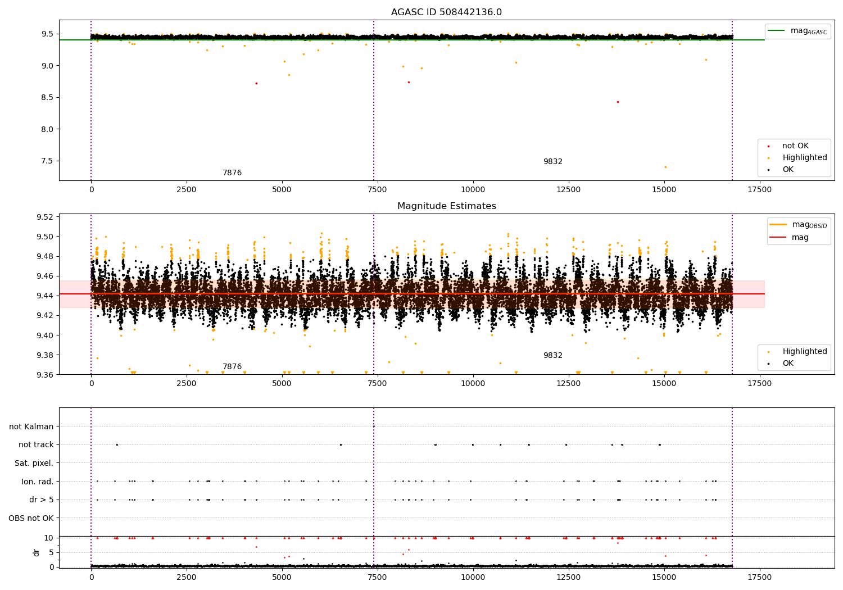This screenshot has height=590, width=843.
Task: Click the 9832 obsid label in Magnitude Estimates plot
Action: (x=552, y=356)
